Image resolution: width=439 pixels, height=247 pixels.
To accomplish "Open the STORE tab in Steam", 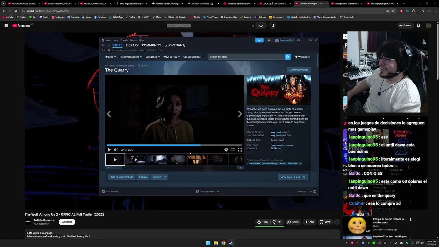I will tap(117, 45).
